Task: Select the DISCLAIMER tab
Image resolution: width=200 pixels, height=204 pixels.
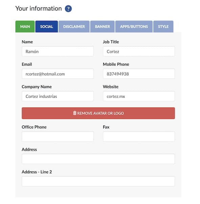Action: click(x=74, y=27)
